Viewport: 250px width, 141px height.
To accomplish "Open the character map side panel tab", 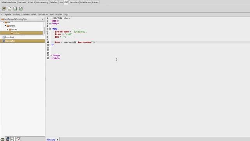I will [13, 139].
